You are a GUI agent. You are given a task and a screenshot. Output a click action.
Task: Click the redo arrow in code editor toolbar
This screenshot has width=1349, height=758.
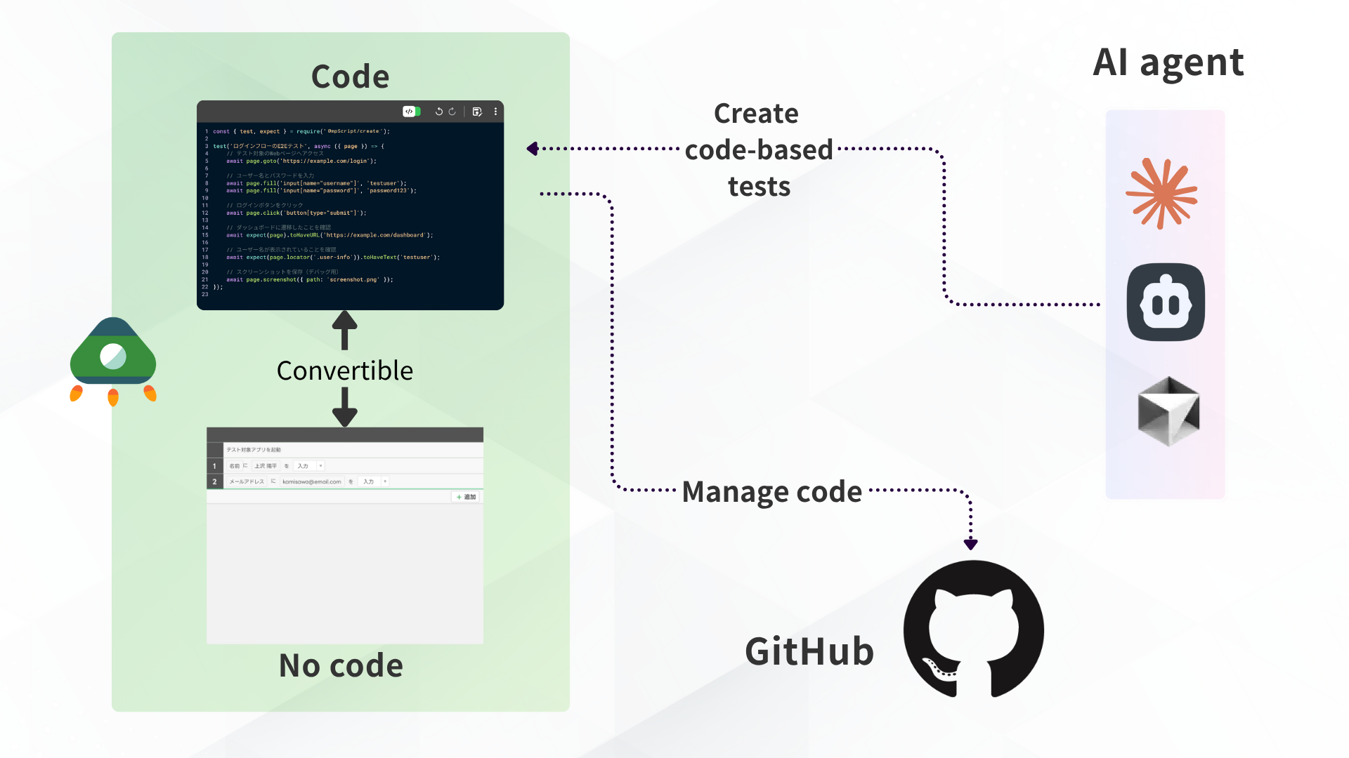452,112
